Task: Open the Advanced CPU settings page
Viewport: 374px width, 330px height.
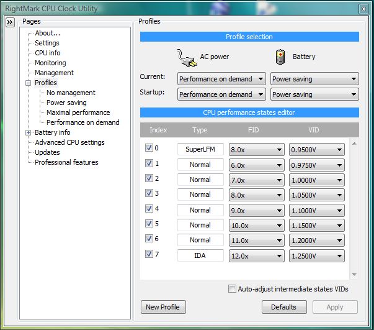Action: pos(69,142)
